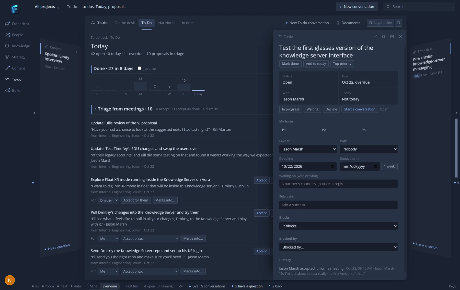Click the Add a subtask input field
This screenshot has height=290, width=460.
(x=338, y=205)
